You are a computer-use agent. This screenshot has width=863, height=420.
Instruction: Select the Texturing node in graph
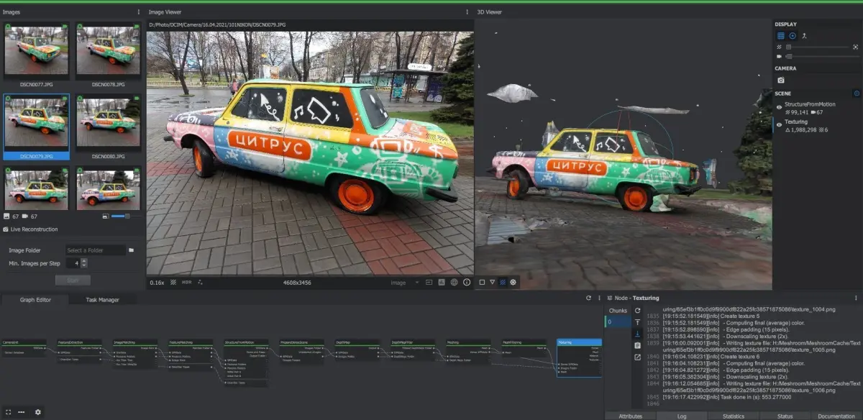[x=580, y=357]
